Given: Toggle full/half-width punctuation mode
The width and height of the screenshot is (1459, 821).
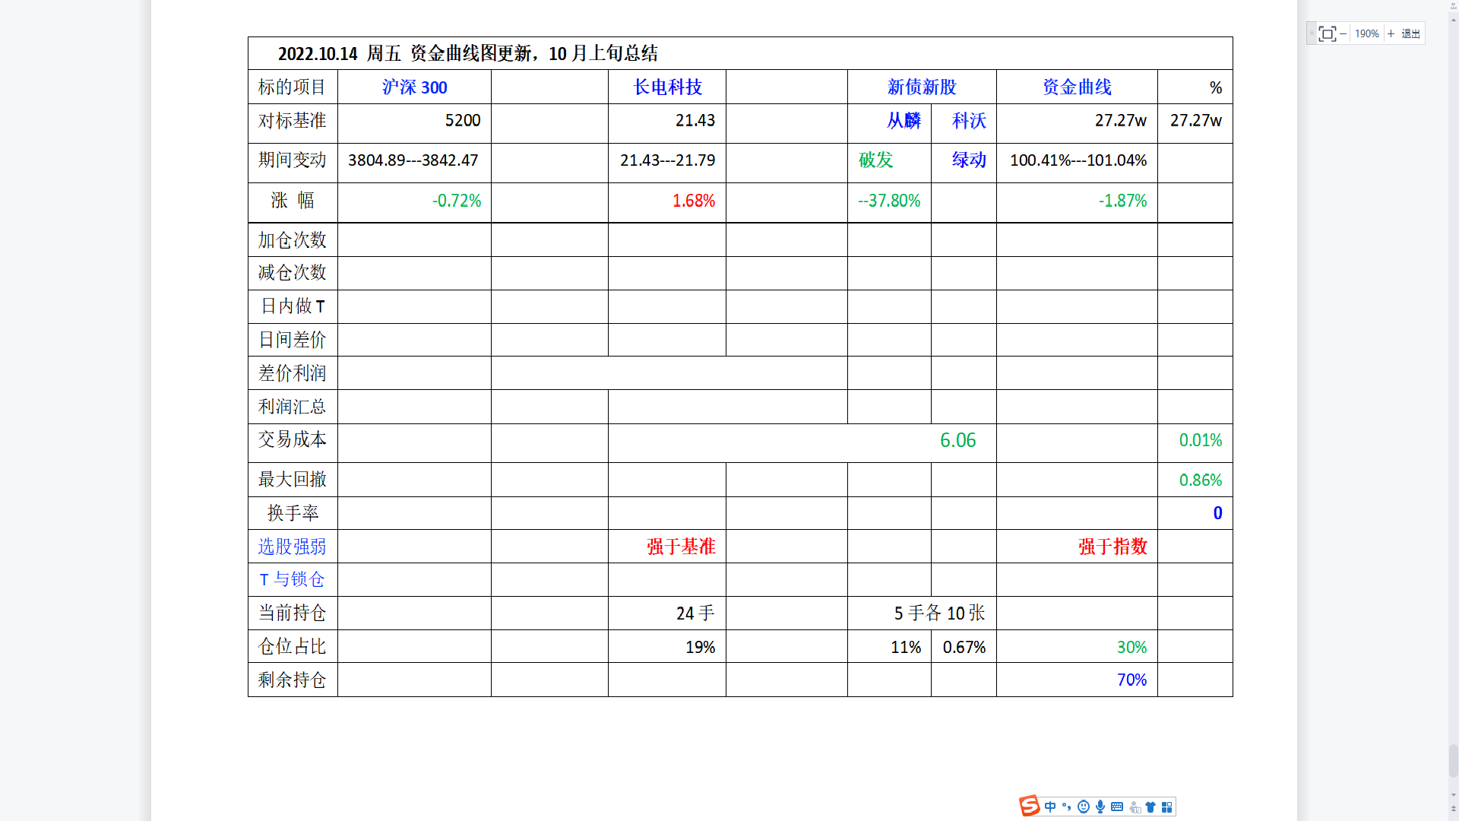Looking at the screenshot, I should point(1067,806).
